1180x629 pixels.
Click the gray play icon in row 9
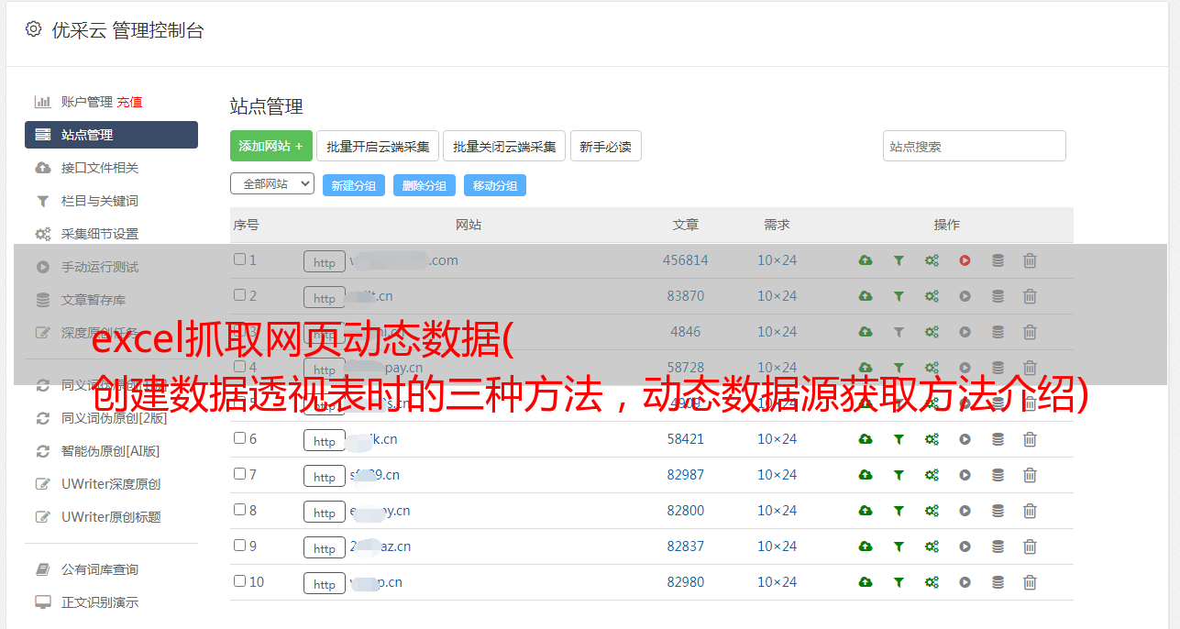[x=965, y=546]
